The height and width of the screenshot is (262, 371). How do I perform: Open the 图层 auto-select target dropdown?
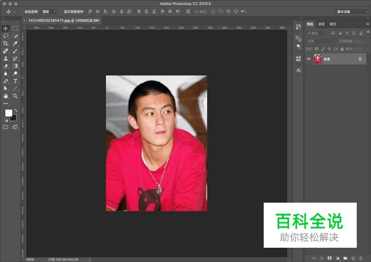pyautogui.click(x=49, y=11)
